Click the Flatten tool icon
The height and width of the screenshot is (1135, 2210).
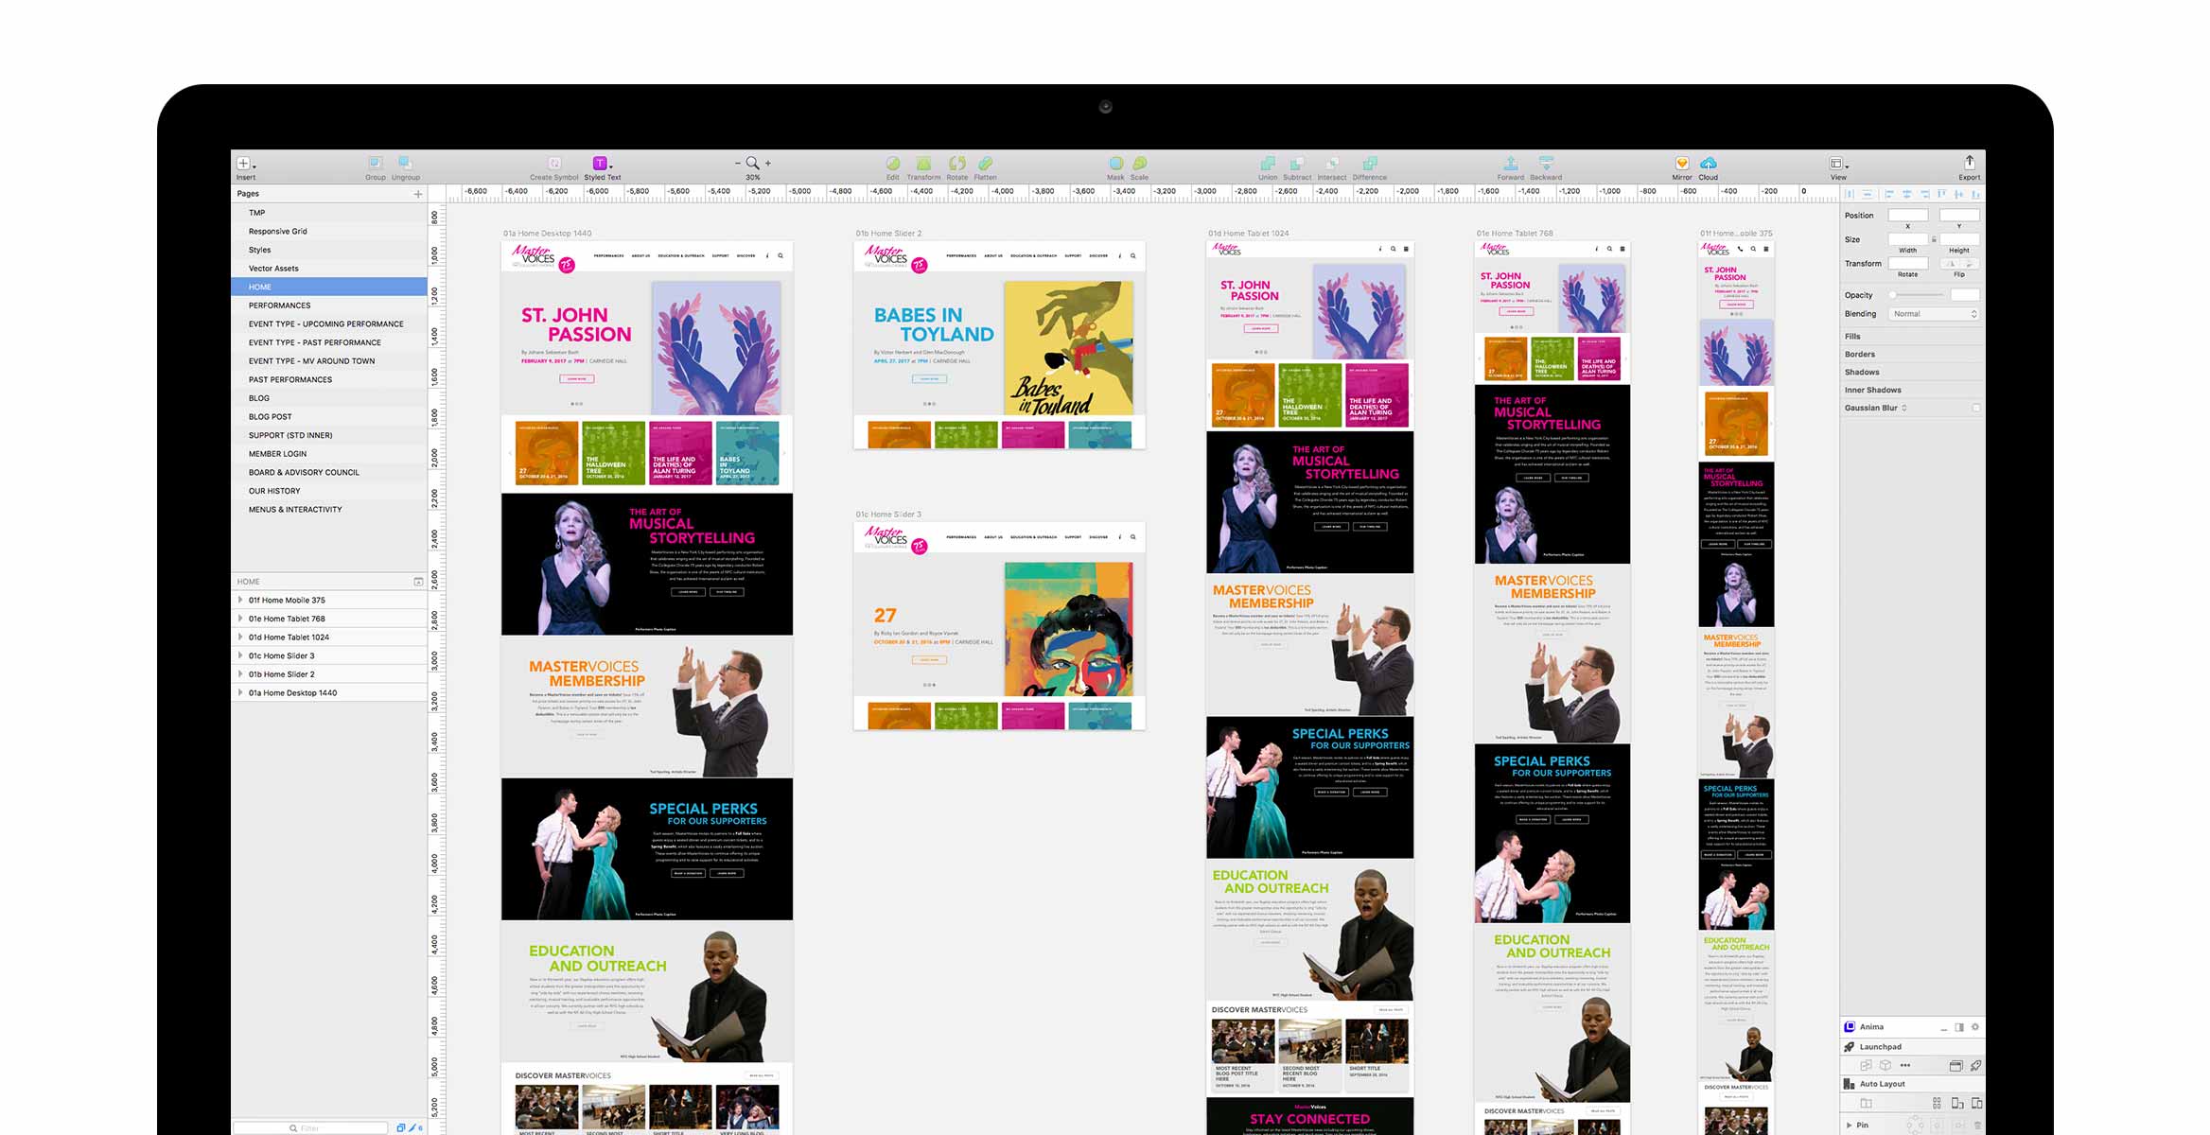[985, 164]
